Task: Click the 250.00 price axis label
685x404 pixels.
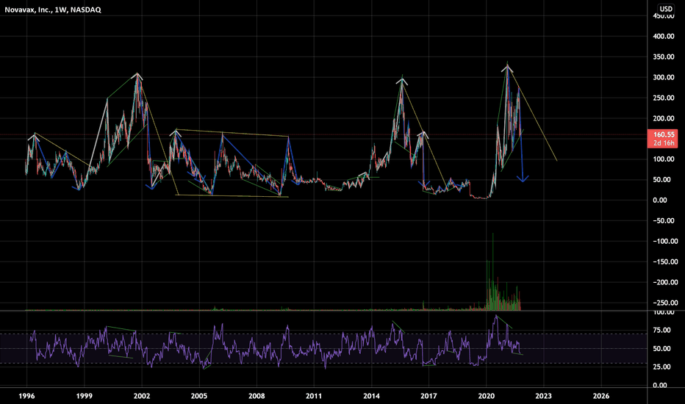Action: (x=664, y=98)
